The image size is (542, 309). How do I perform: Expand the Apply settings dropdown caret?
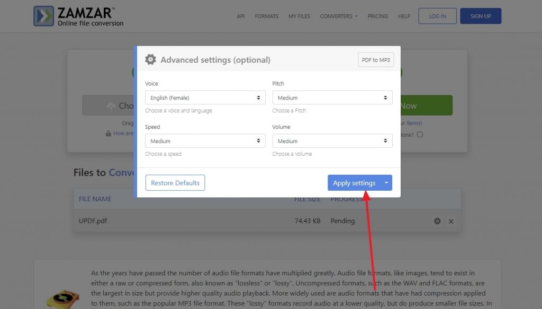coord(386,183)
